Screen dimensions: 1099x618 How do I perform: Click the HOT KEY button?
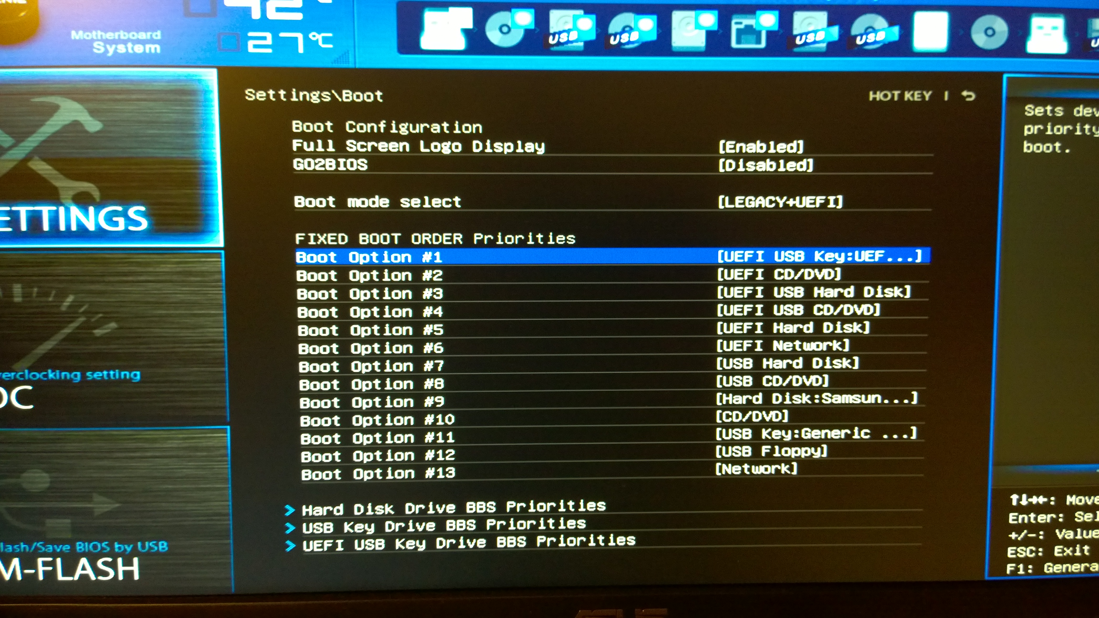900,96
